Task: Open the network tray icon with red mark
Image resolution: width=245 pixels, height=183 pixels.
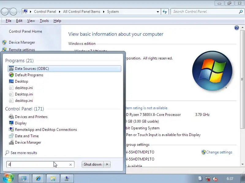Action: coord(208,179)
